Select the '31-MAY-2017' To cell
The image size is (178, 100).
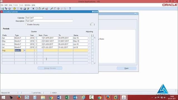tap(66, 41)
